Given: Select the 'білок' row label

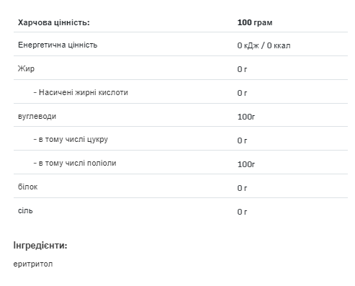Looking at the screenshot, I should 27,187.
